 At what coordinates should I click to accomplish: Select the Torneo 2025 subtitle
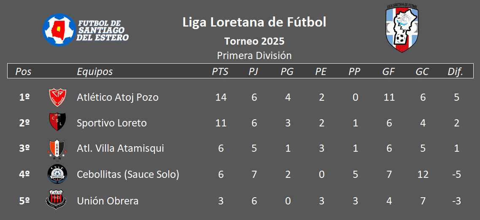tap(254, 41)
